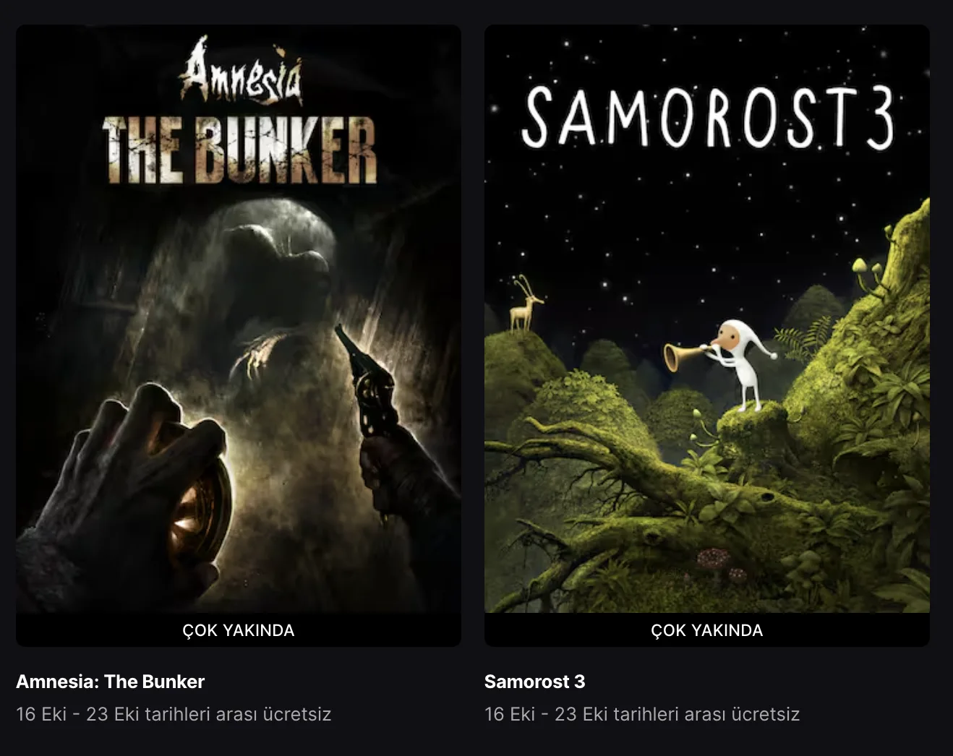This screenshot has width=953, height=756.
Task: Select ÇOK YAKINDA banner under Amnesia cover
Action: pyautogui.click(x=239, y=630)
